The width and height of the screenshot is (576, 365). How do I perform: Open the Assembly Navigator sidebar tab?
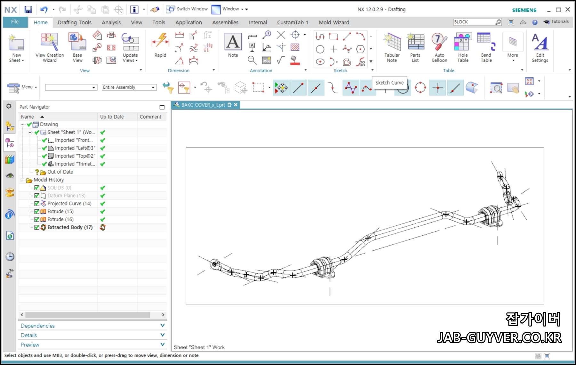[x=10, y=126]
